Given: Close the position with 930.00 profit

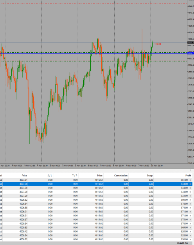Looking at the screenshot, I should pos(190,240).
